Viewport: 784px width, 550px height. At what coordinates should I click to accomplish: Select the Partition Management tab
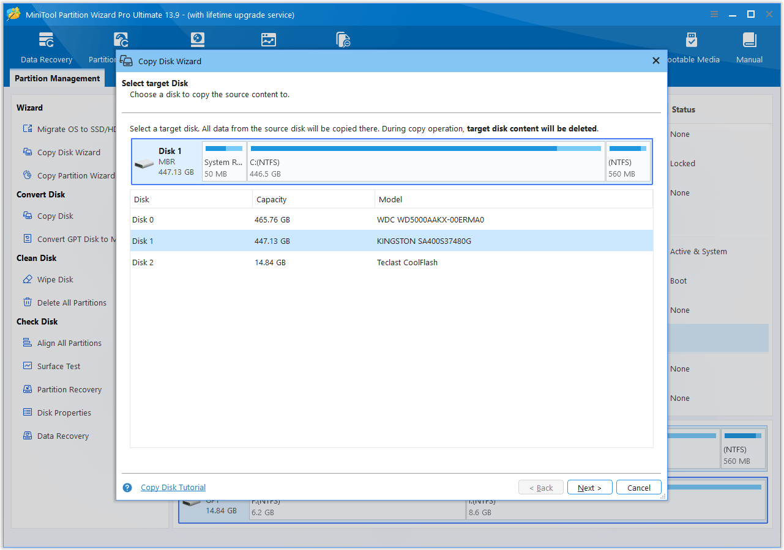58,78
